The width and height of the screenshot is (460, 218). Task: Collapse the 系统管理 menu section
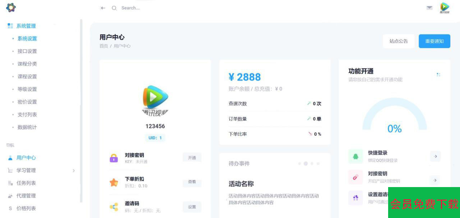click(26, 26)
